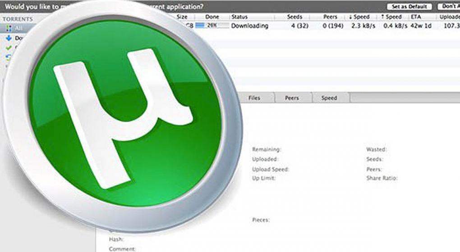
Task: Click the circular arrows sidebar icon
Action: coord(9,57)
